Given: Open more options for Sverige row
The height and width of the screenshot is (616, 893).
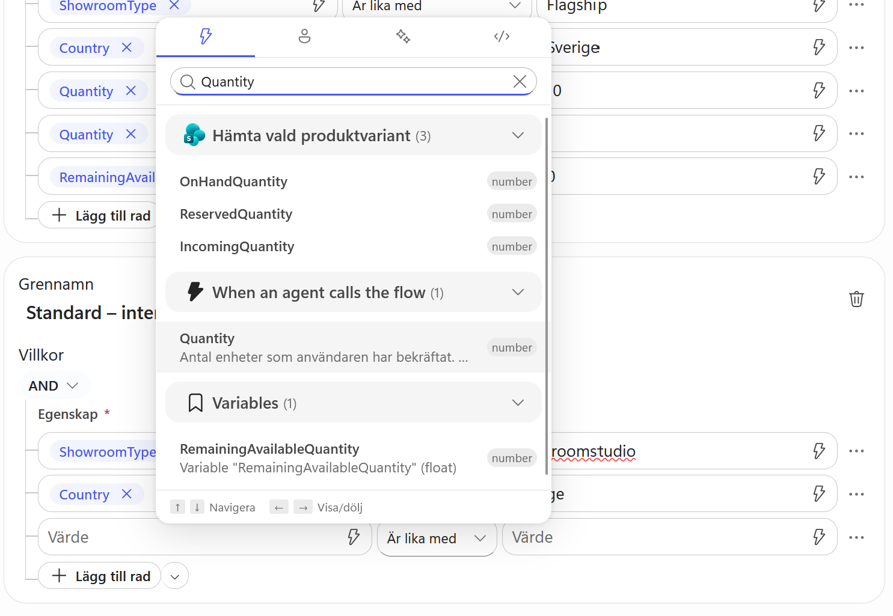Looking at the screenshot, I should [x=856, y=47].
